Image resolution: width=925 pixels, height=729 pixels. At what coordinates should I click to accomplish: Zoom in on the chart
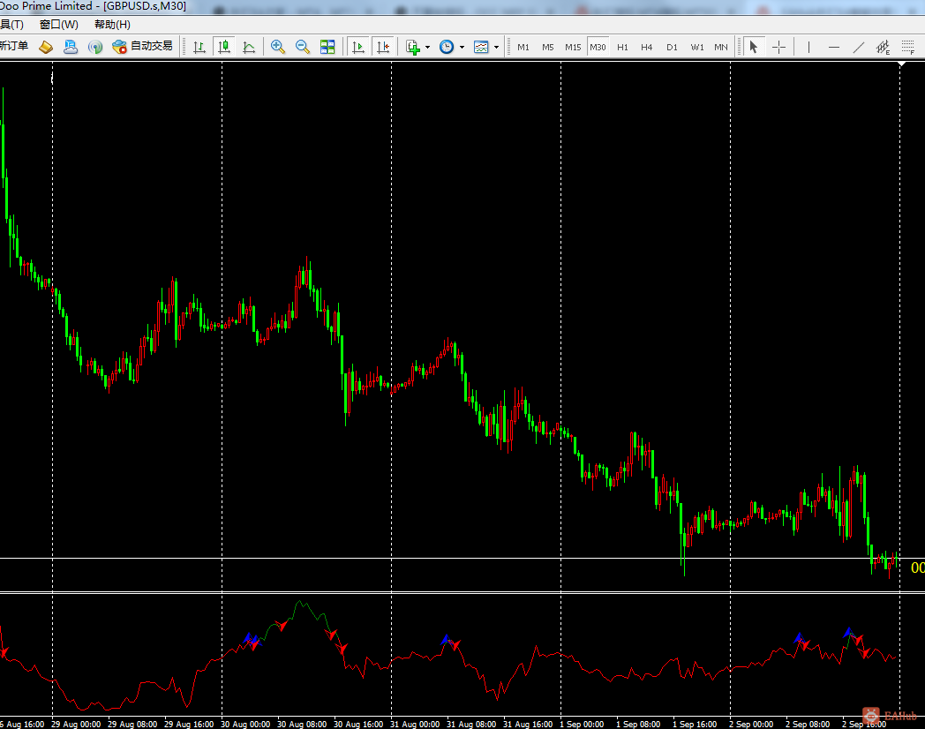point(278,47)
